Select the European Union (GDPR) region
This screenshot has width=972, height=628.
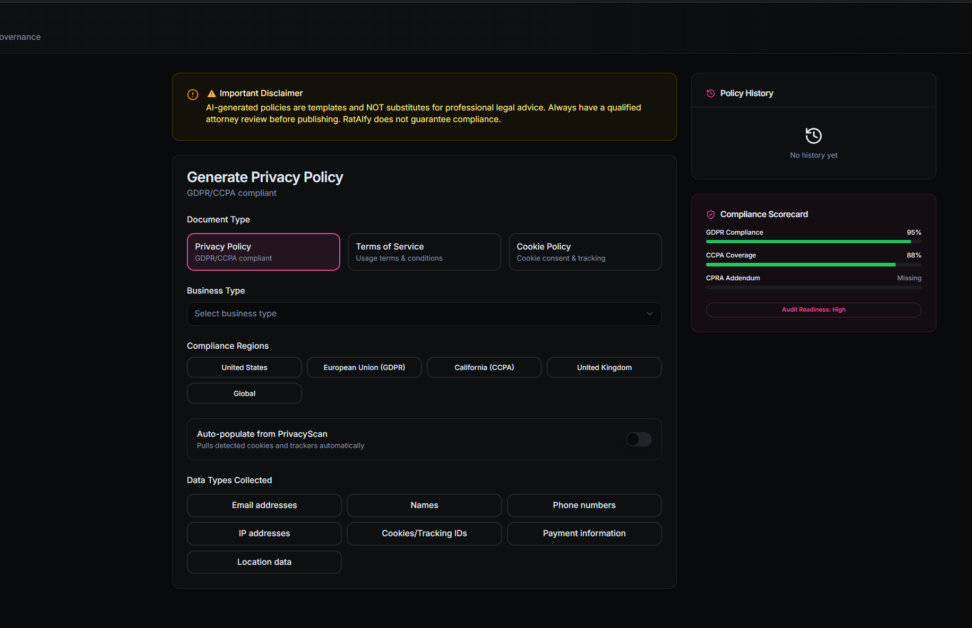click(x=364, y=367)
